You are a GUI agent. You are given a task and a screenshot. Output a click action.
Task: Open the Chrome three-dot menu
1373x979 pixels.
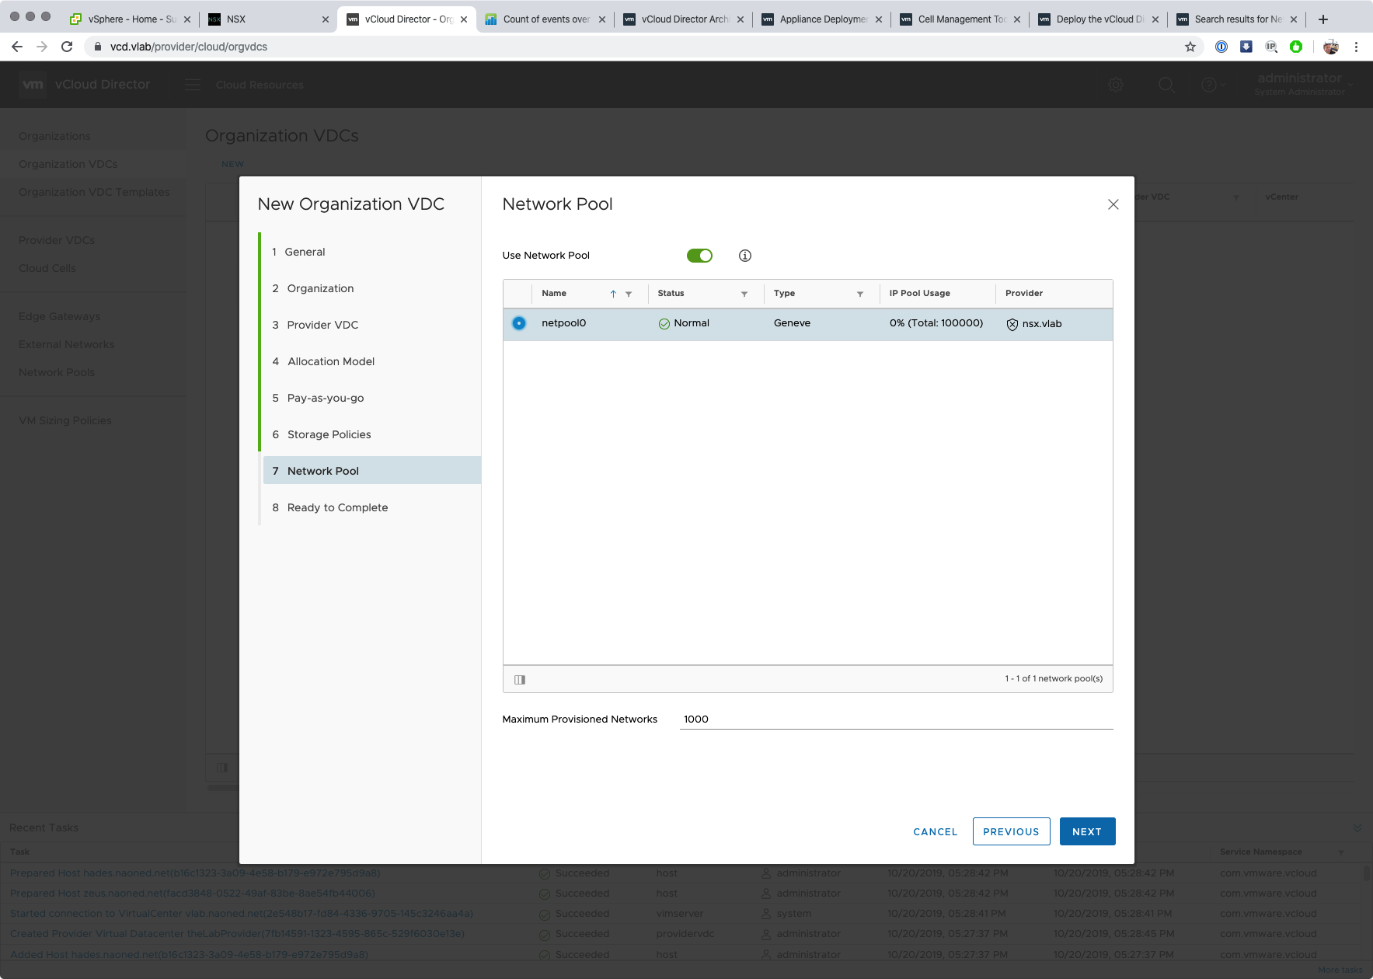pos(1356,47)
